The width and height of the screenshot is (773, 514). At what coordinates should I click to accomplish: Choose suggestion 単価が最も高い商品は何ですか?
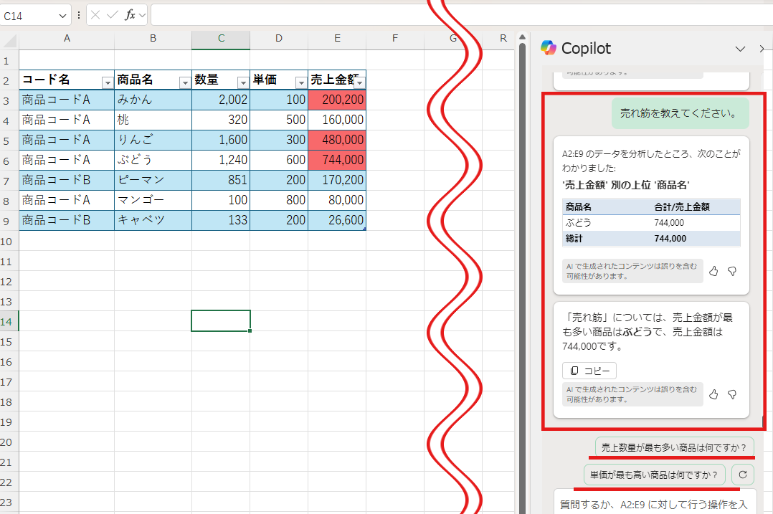(654, 475)
